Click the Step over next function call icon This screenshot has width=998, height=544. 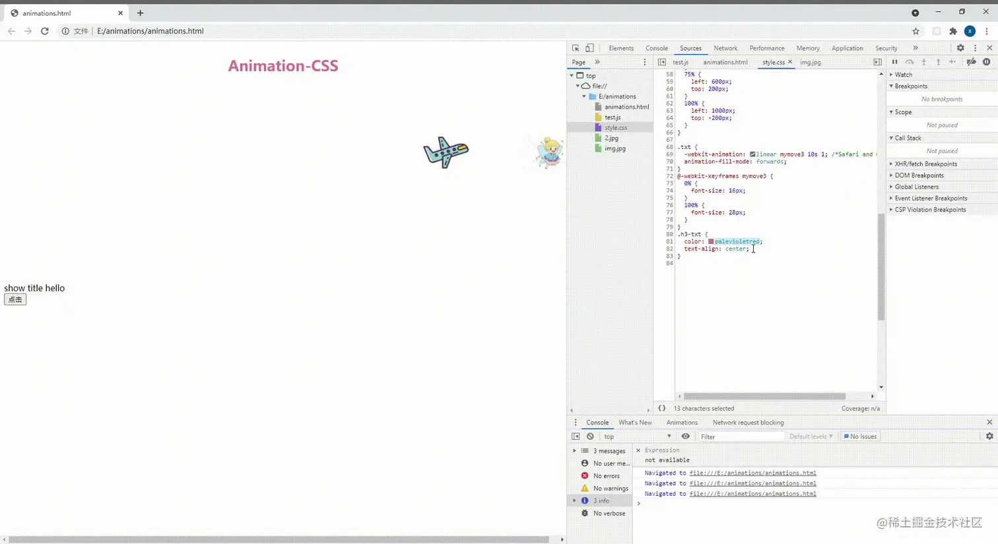point(910,62)
